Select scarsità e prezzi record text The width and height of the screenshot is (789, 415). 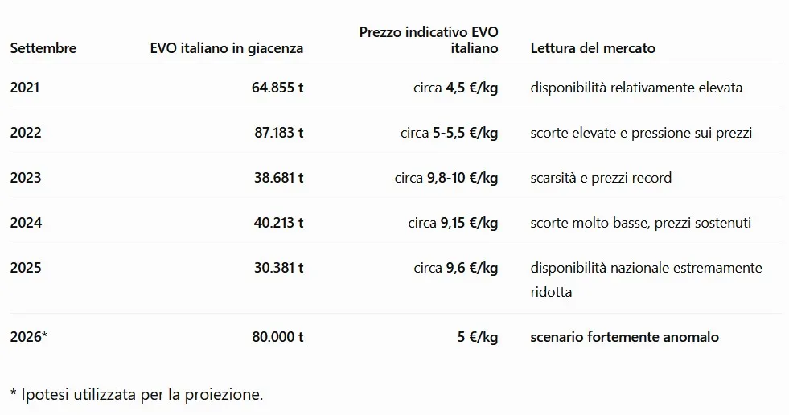pyautogui.click(x=601, y=178)
